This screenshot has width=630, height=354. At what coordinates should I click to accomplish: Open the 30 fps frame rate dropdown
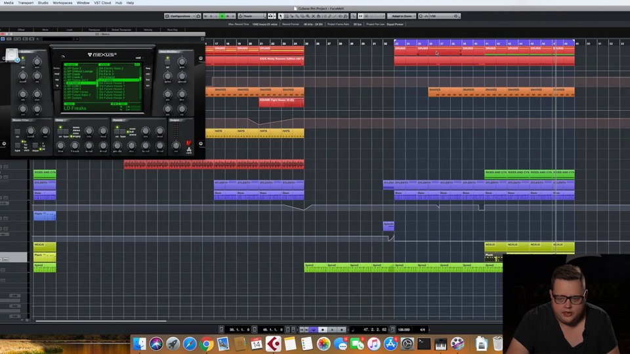click(357, 24)
